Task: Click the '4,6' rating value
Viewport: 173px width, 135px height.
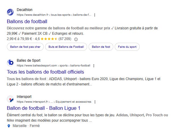Action: coord(37,39)
